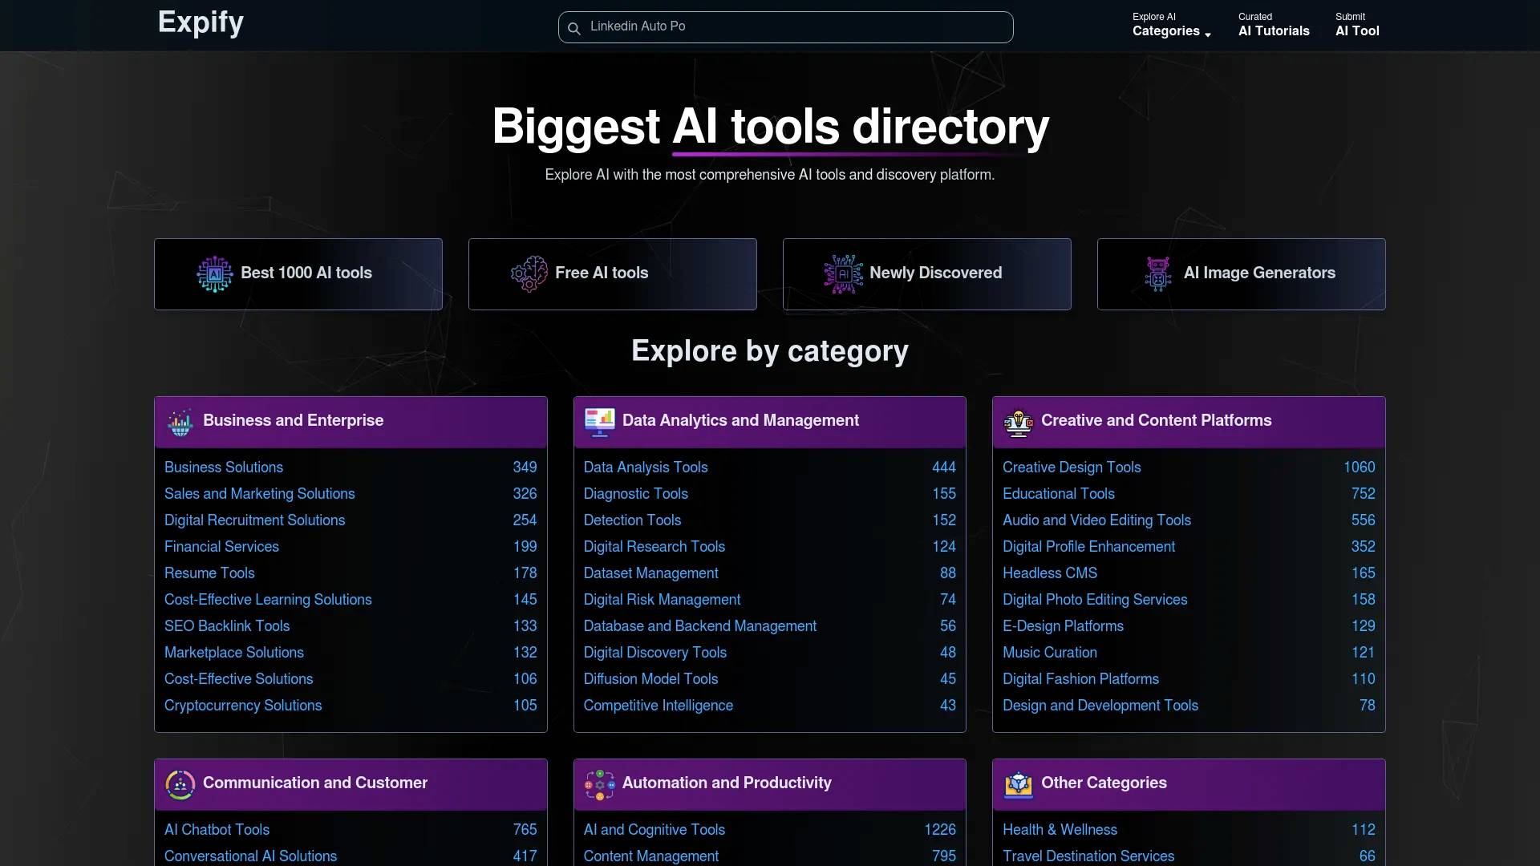Viewport: 1540px width, 866px height.
Task: Open the Other Categories heading
Action: click(1104, 783)
